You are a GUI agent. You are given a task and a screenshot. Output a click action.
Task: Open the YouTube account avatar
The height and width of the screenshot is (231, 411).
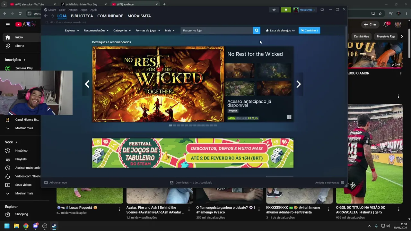(x=398, y=24)
